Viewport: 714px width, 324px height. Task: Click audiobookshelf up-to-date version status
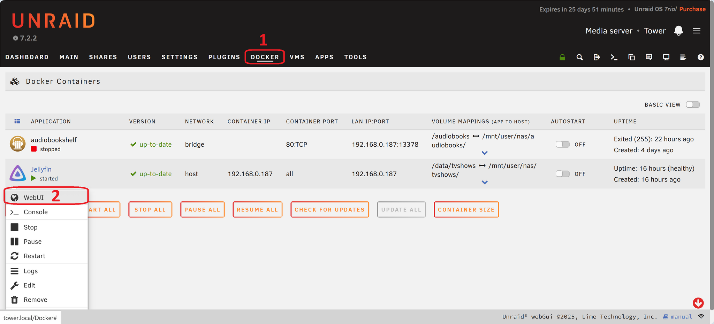pos(151,144)
